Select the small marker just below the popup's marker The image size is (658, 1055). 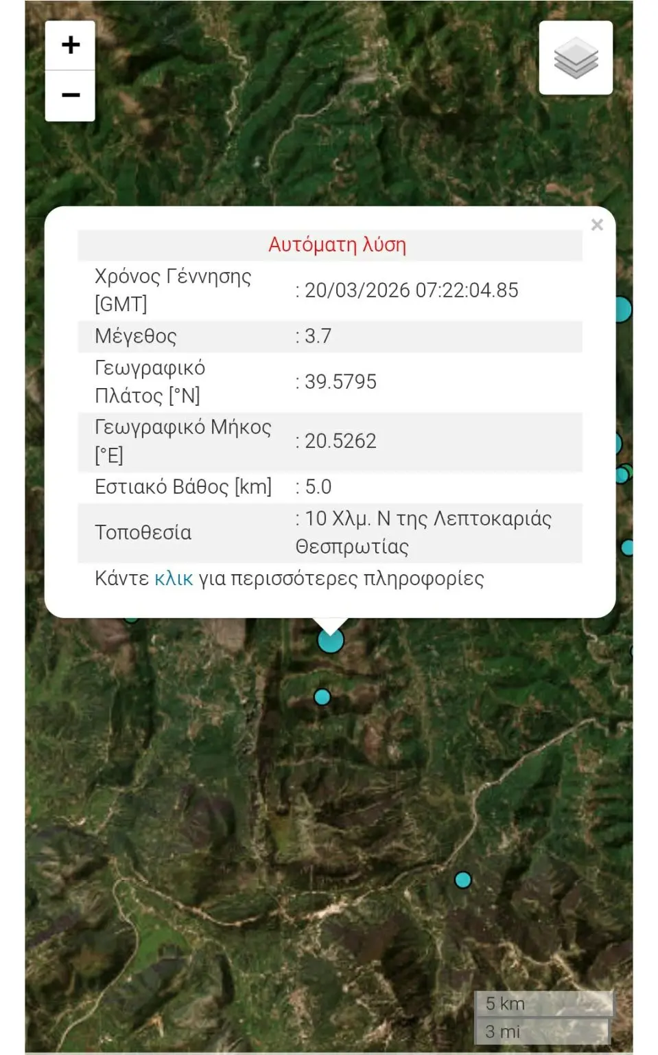click(322, 697)
